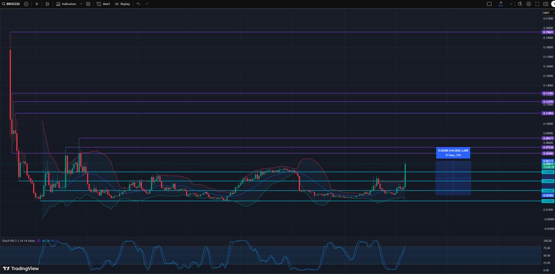Expand the manage layouts dropdown arrow
Viewport: 555px width, 274px height.
(x=511, y=4)
